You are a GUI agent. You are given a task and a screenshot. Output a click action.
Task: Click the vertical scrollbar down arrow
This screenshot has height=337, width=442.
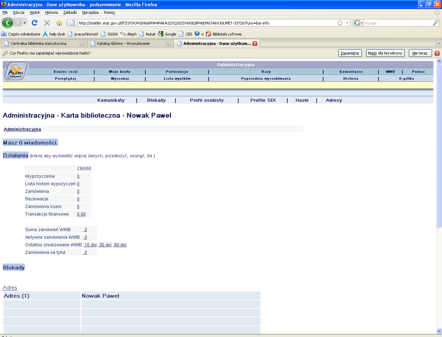coord(439,330)
